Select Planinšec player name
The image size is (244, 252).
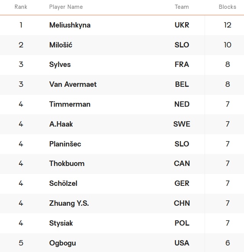pyautogui.click(x=65, y=144)
